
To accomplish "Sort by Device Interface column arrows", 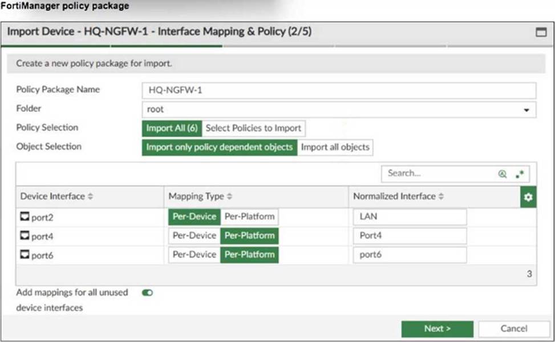I will [90, 196].
